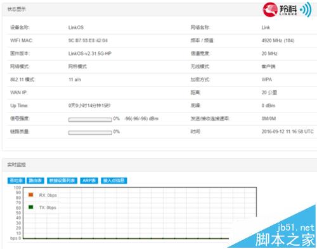This screenshot has height=249, width=317.
Task: Click the WAN IP label
Action: pos(18,92)
